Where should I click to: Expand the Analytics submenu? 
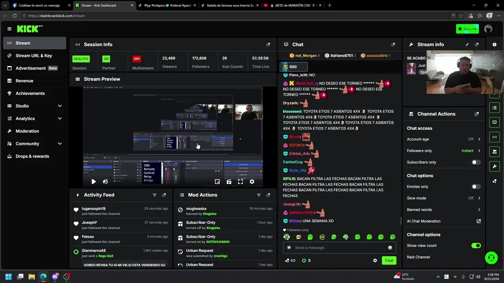(35, 119)
